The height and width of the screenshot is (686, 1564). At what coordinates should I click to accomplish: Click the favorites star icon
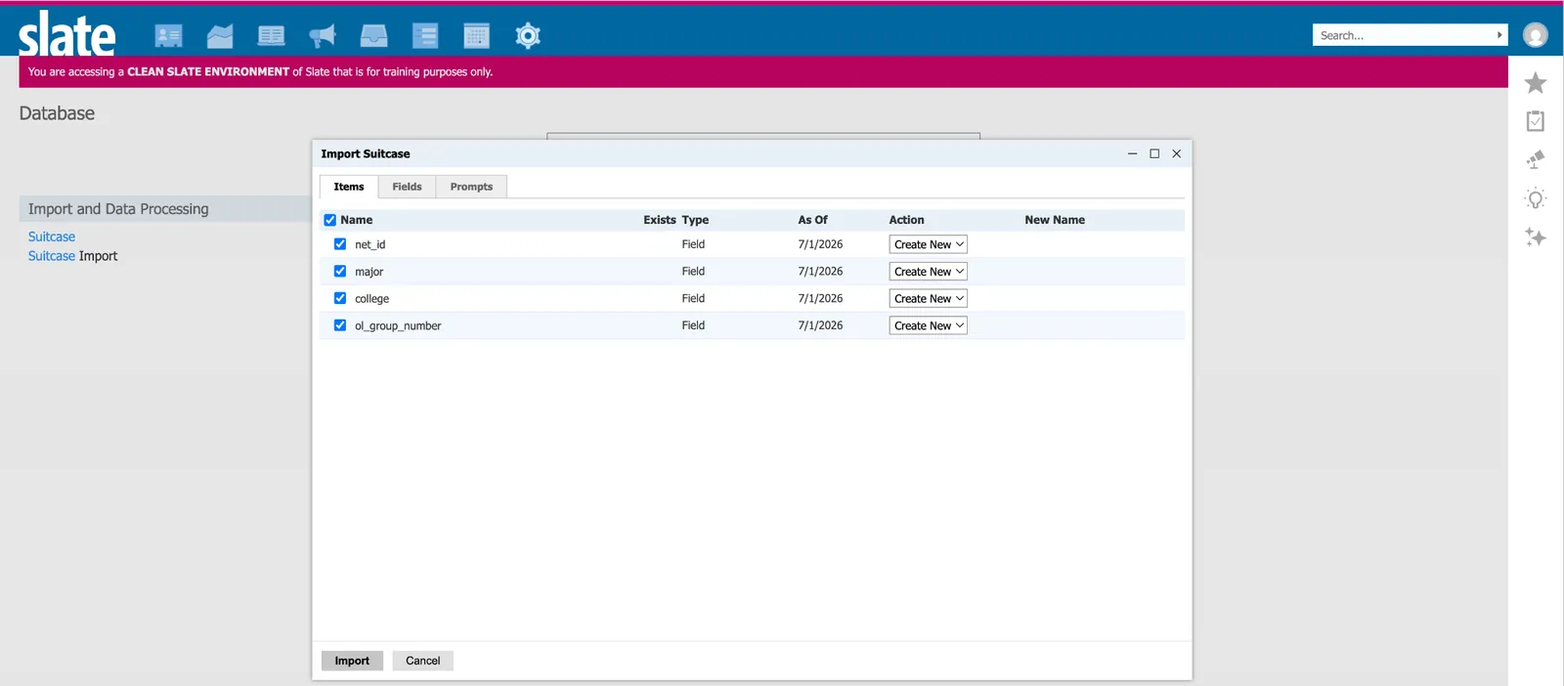[x=1536, y=83]
